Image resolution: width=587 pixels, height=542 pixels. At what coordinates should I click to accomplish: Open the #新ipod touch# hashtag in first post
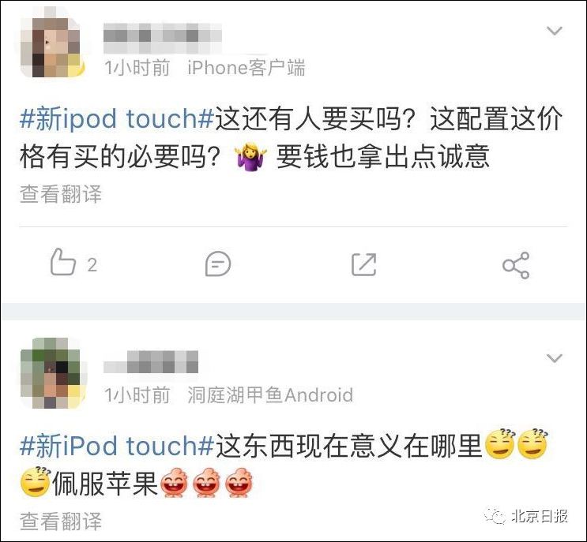pyautogui.click(x=117, y=119)
